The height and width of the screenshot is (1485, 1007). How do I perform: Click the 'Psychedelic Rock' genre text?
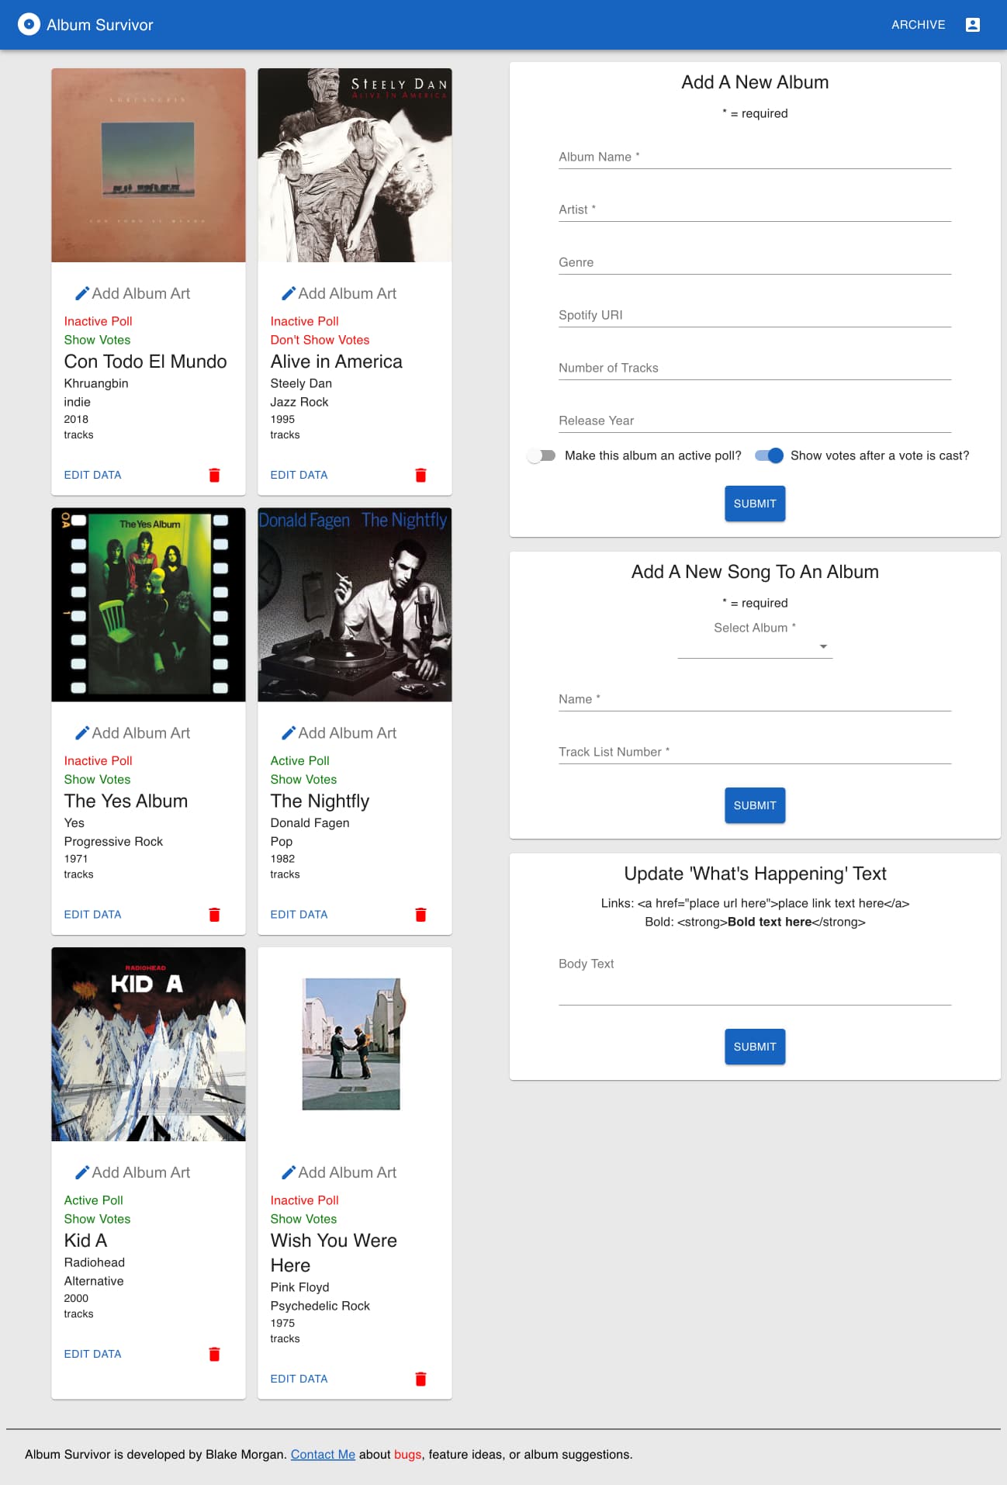pyautogui.click(x=320, y=1306)
